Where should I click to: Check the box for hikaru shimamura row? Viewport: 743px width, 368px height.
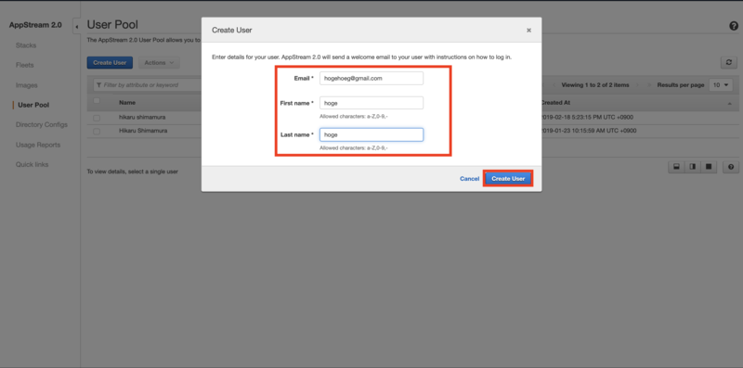coord(97,118)
